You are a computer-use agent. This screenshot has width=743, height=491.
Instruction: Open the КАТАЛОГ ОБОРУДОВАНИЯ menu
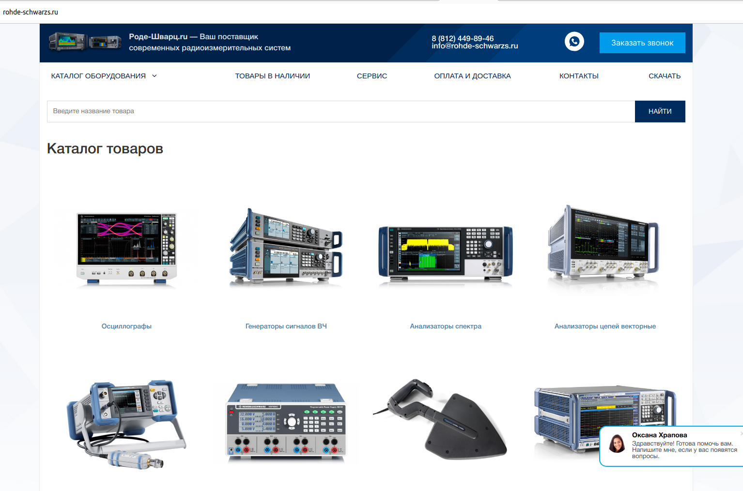click(98, 76)
